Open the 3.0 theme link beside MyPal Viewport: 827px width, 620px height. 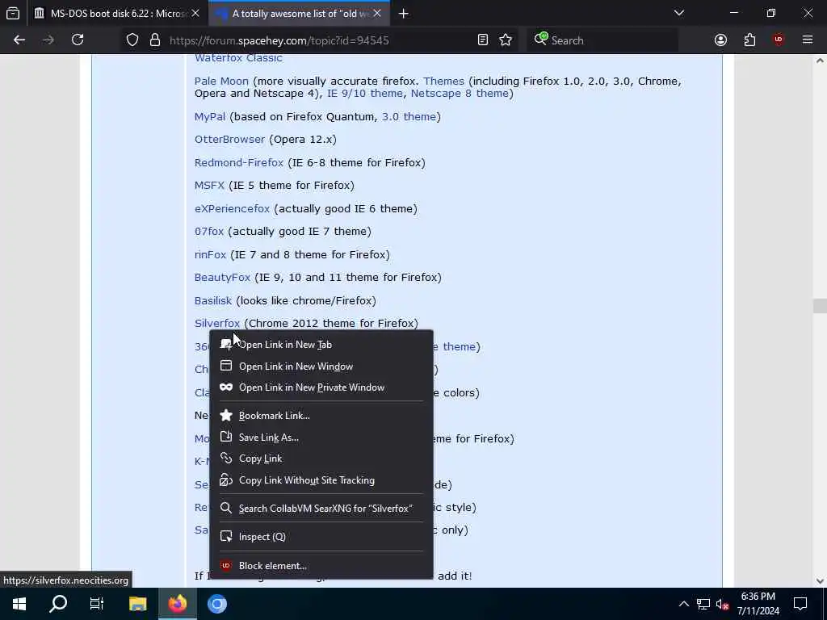(x=409, y=116)
